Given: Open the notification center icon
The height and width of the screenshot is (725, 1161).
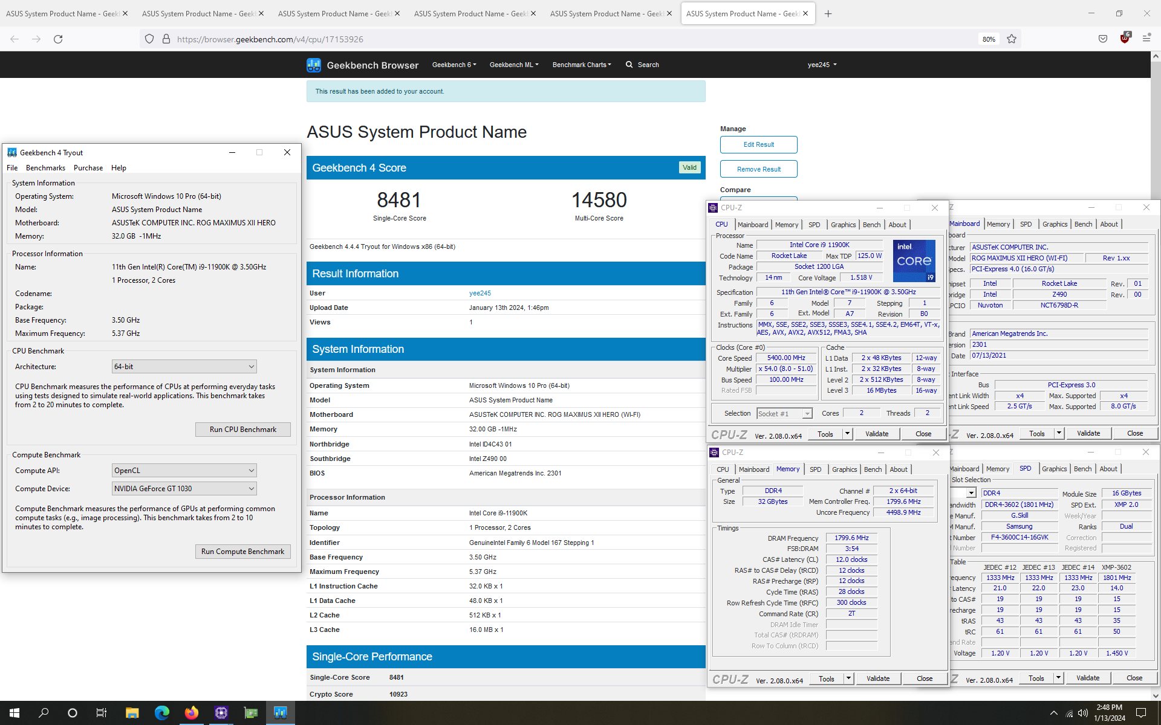Looking at the screenshot, I should point(1141,713).
